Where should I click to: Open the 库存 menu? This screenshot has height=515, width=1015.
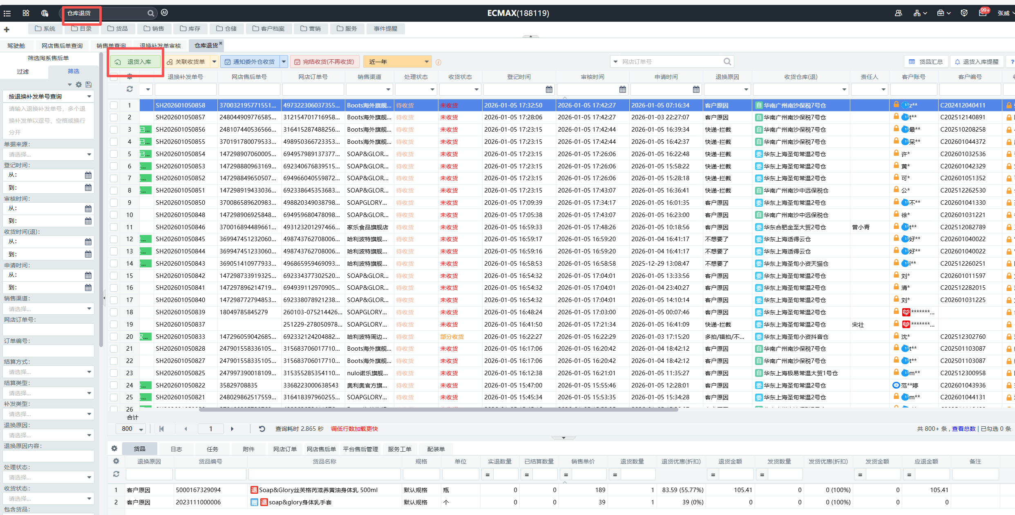[x=190, y=29]
